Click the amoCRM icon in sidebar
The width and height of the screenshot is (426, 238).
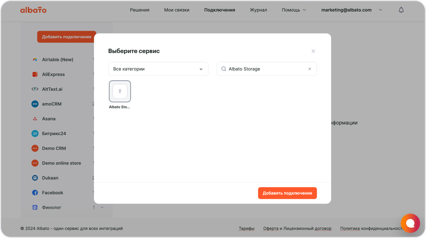(35, 104)
